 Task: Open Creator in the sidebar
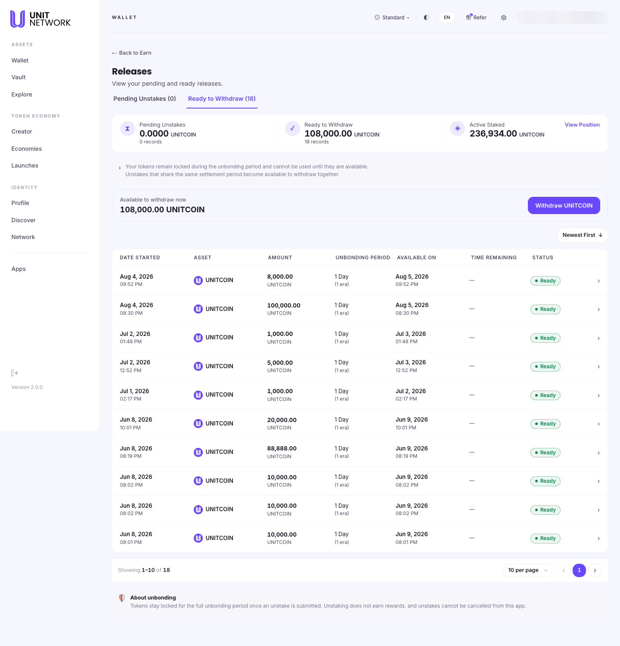[x=22, y=131]
